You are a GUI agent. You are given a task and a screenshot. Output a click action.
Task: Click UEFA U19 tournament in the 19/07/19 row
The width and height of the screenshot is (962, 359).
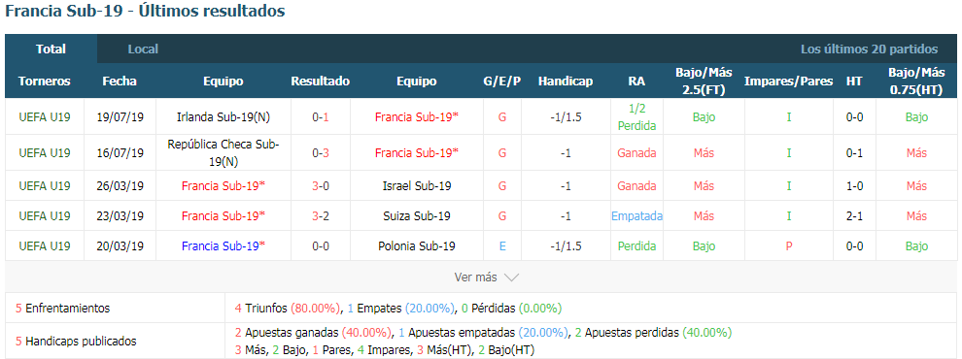point(44,116)
